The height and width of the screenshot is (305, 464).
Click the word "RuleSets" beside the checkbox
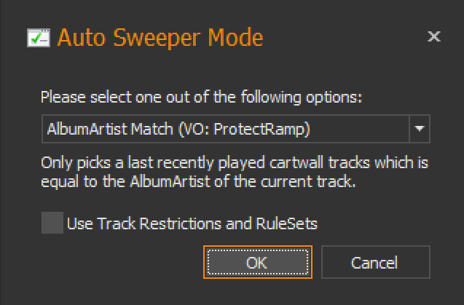[288, 224]
